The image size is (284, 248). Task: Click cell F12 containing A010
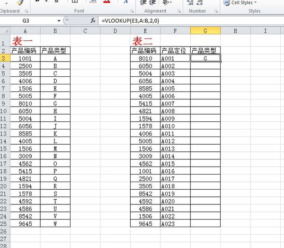pos(175,126)
